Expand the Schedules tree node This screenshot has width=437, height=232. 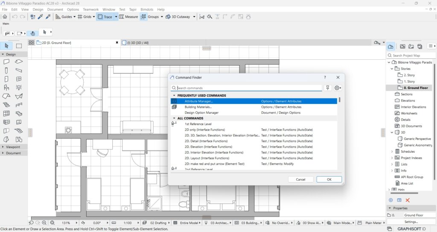pyautogui.click(x=392, y=151)
